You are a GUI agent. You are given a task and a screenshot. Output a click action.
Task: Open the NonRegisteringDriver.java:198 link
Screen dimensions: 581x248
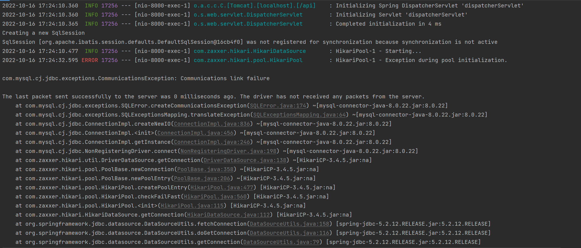coord(228,151)
